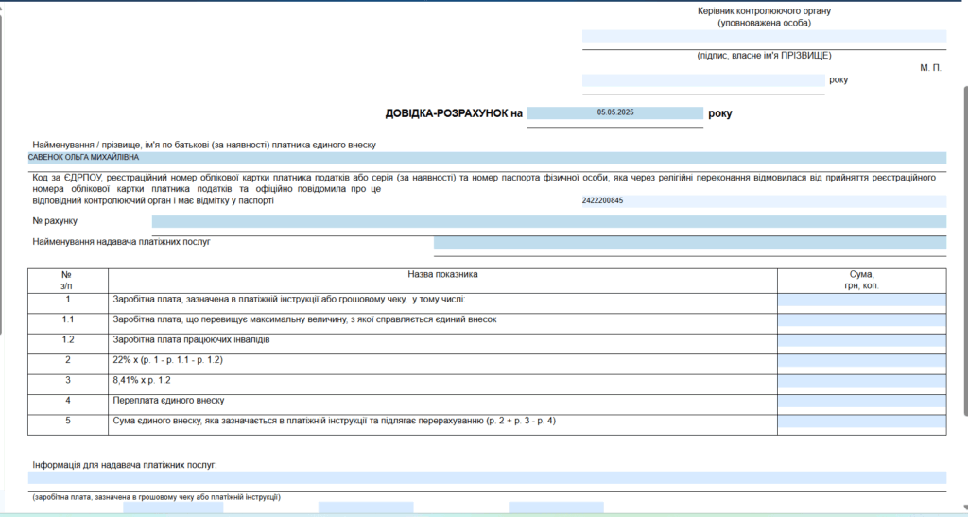Click the row 5 text 'Сума єдиного внеску, яка зазначається'

[334, 421]
